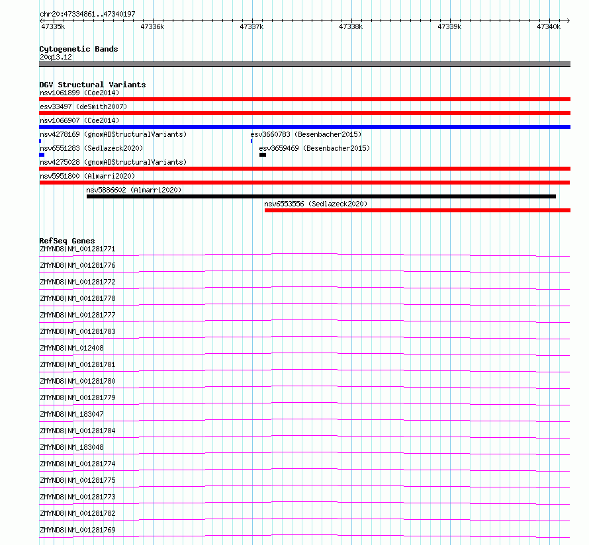The image size is (589, 545).
Task: Open the RefSeq Genes track heading
Action: pyautogui.click(x=67, y=241)
